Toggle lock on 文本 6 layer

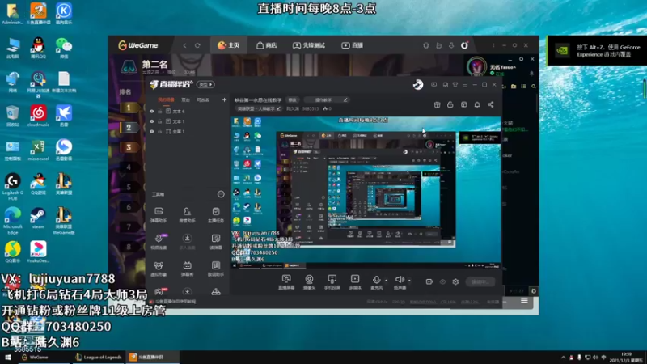coord(160,112)
